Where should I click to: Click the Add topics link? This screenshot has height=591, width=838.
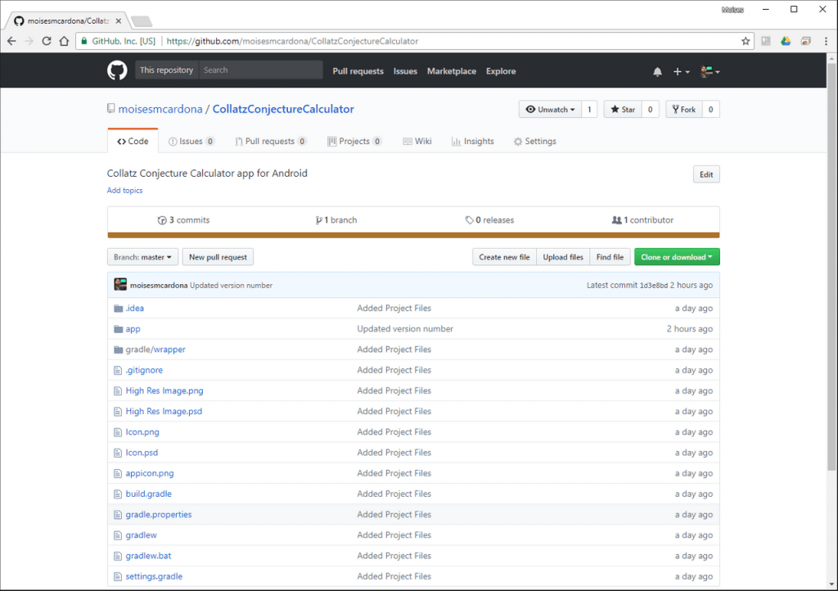pos(124,190)
